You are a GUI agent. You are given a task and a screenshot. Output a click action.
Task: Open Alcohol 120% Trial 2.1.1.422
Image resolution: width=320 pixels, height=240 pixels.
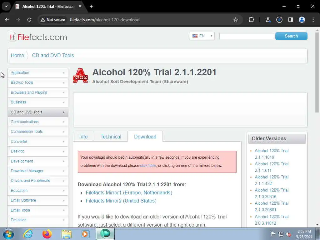pos(272,180)
